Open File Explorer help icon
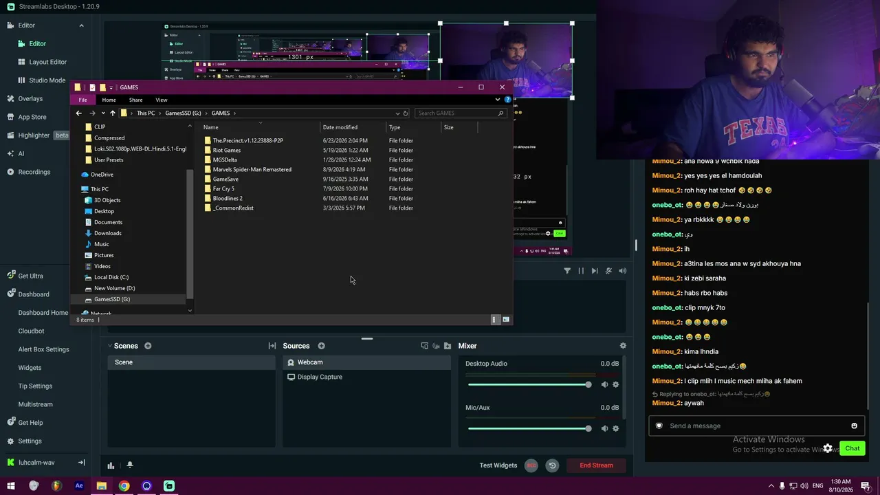 (x=508, y=100)
